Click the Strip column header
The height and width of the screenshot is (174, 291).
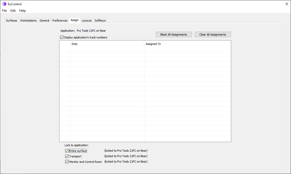[107, 44]
